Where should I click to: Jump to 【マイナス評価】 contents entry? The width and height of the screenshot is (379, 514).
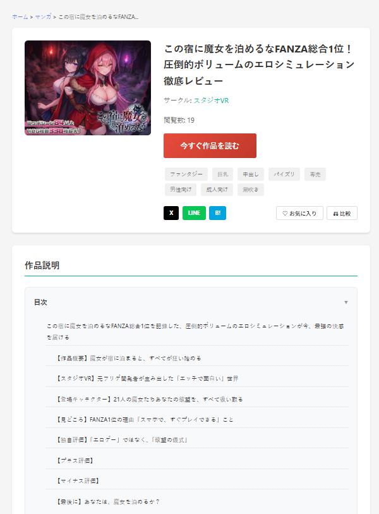pyautogui.click(x=78, y=481)
